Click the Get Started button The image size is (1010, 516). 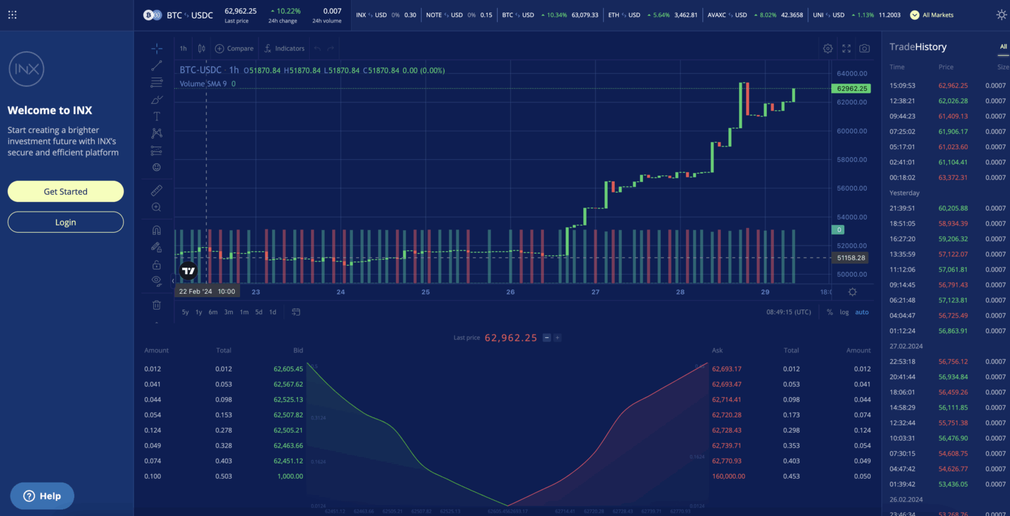click(x=66, y=191)
